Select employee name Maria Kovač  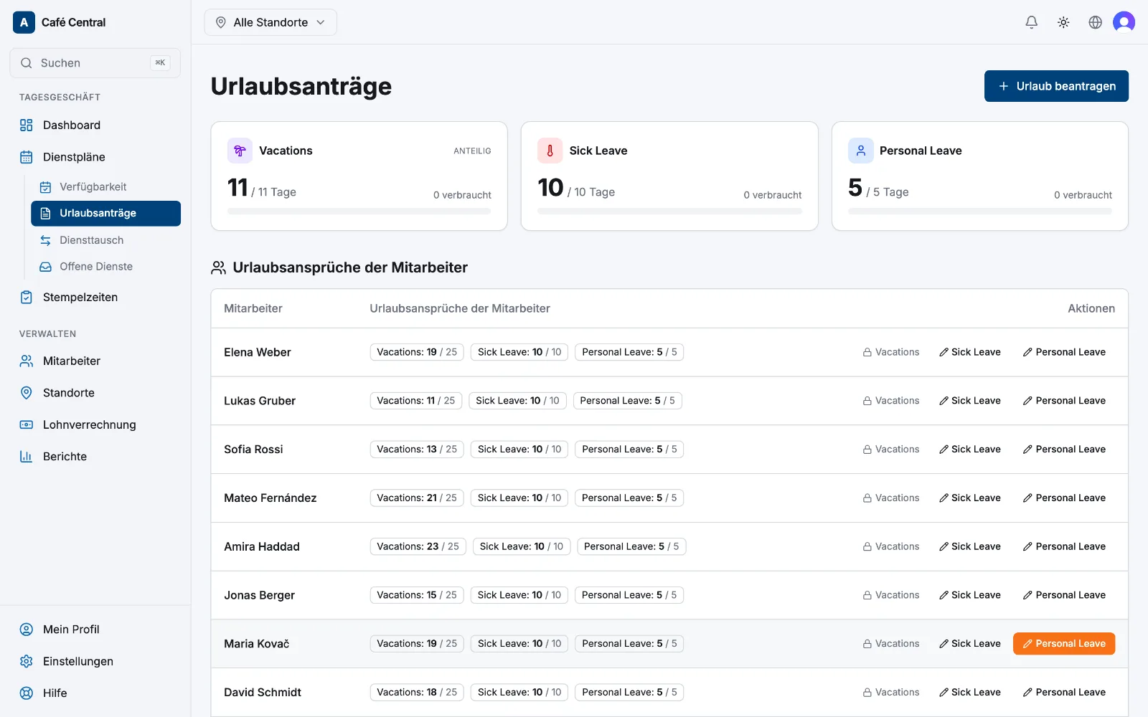pos(257,644)
